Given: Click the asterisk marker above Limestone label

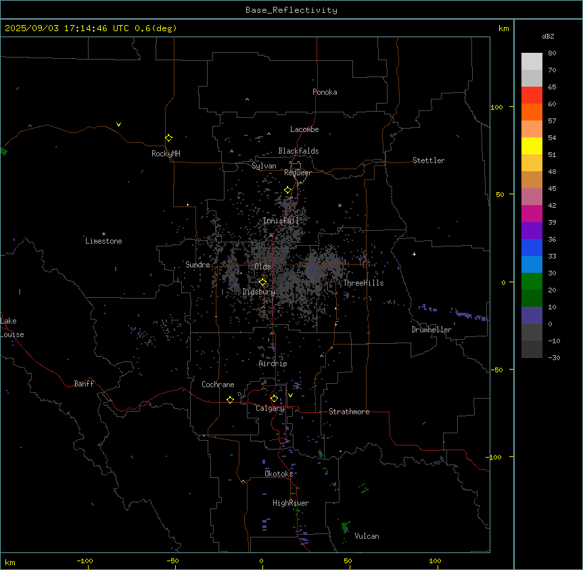Looking at the screenshot, I should click(103, 234).
